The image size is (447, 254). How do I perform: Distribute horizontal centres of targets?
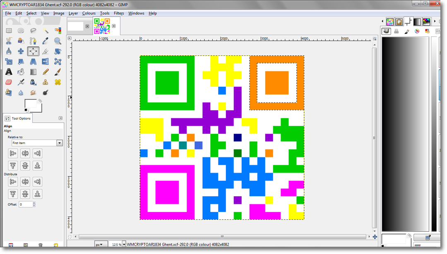click(x=25, y=182)
